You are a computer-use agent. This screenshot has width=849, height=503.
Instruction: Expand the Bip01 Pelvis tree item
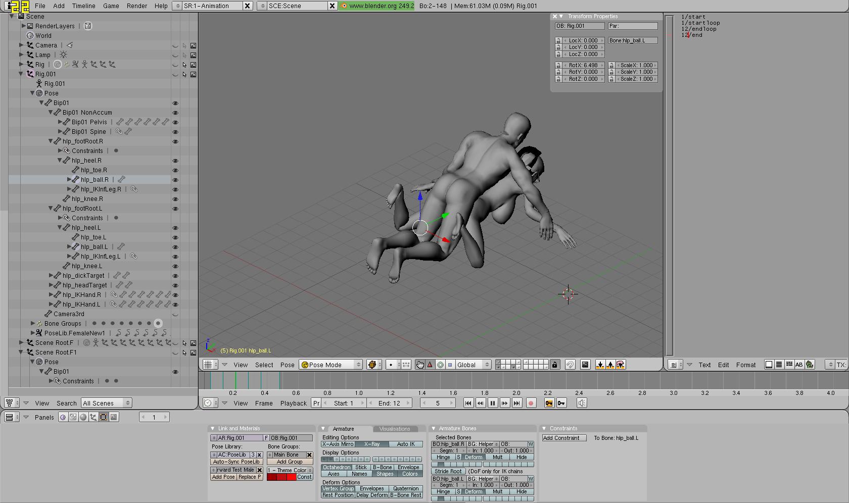point(60,122)
